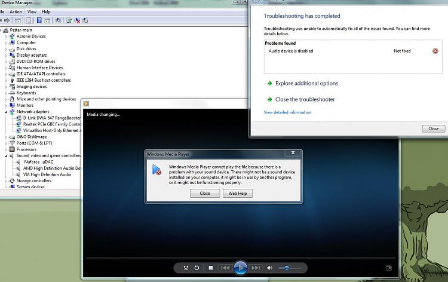This screenshot has height=282, width=448.
Task: Switch to Library view icon in player
Action: [x=389, y=268]
